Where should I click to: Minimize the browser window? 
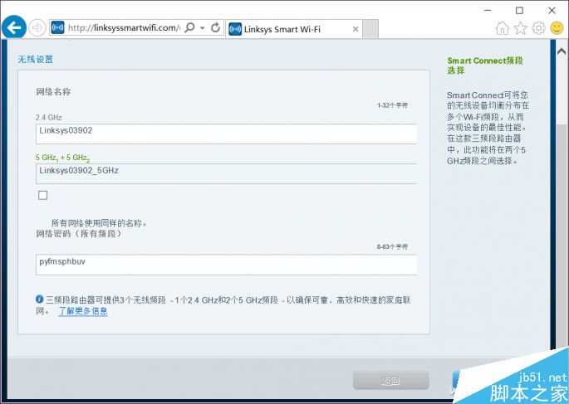pyautogui.click(x=488, y=10)
